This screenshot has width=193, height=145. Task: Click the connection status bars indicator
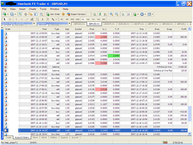click(165, 143)
